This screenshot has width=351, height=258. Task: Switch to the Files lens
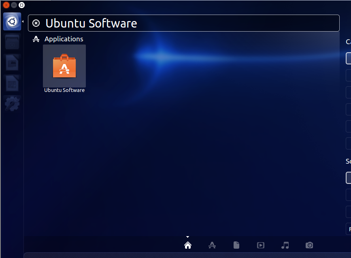(236, 245)
